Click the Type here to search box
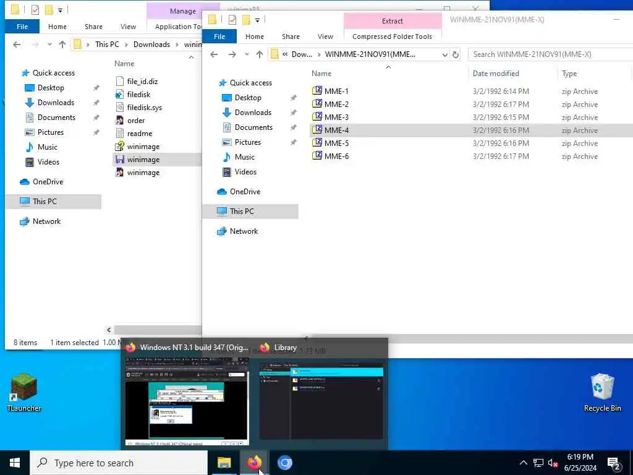 tap(119, 463)
